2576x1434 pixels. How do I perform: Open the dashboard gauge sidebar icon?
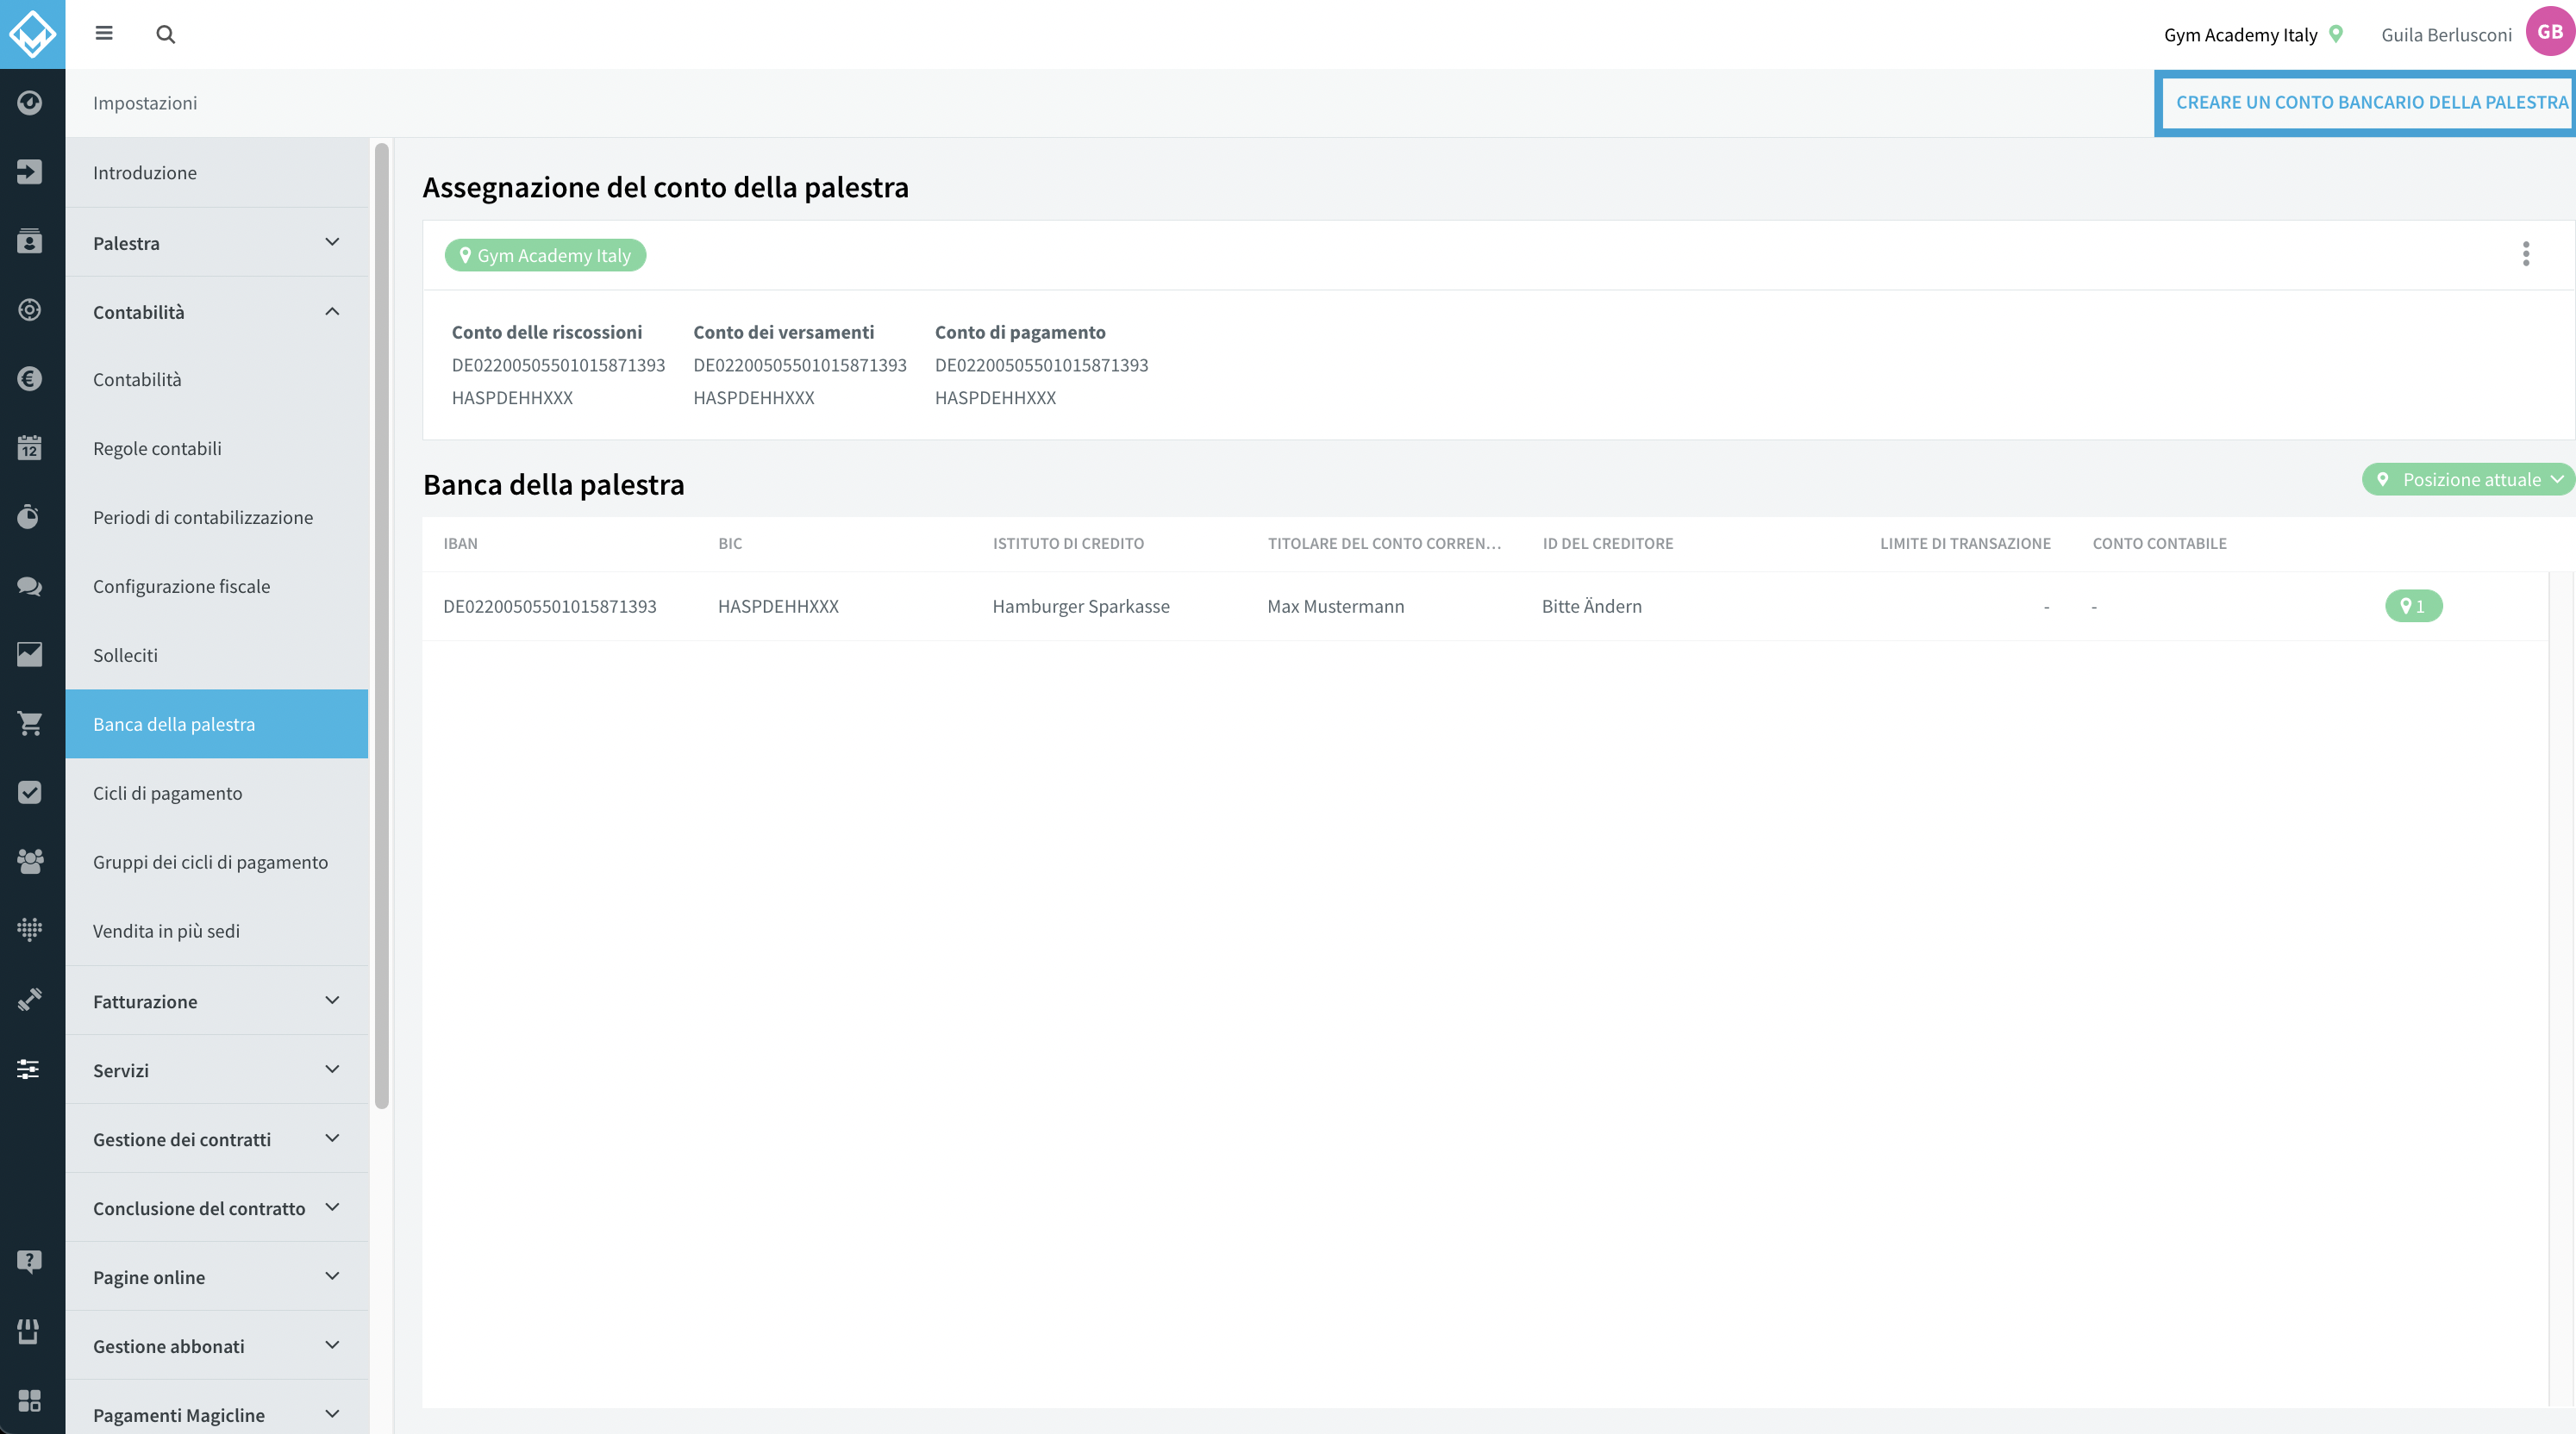(30, 103)
